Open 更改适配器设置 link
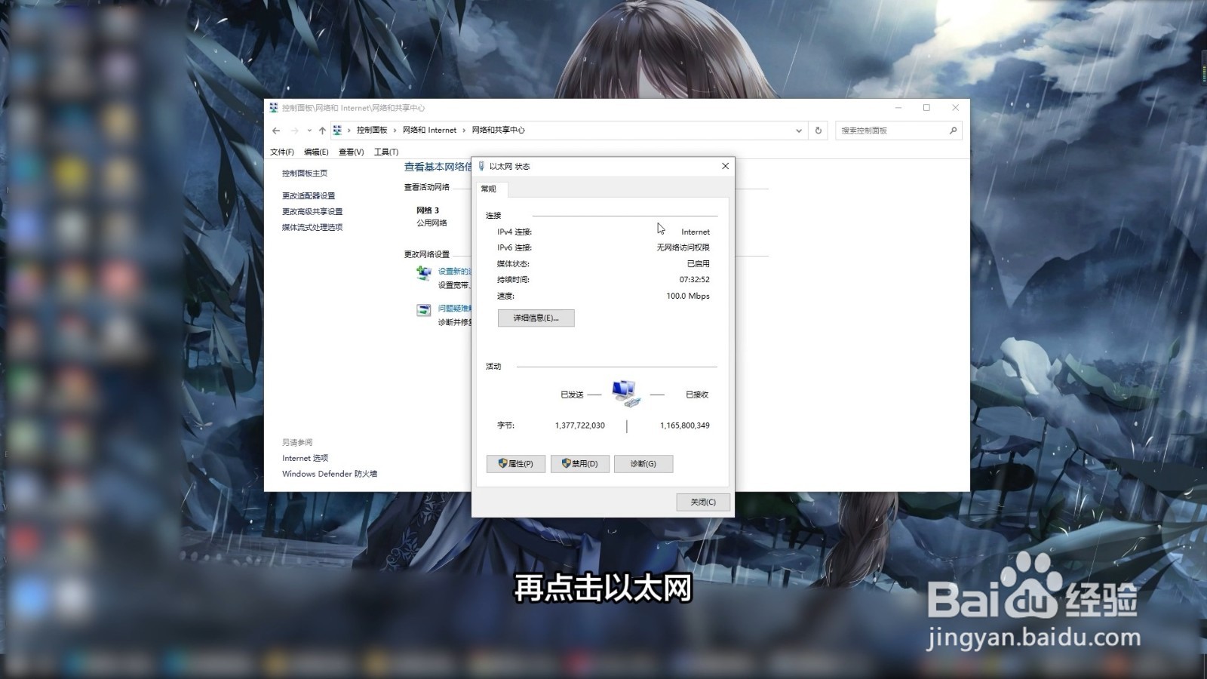Screen dimensions: 1207x679 [x=309, y=195]
